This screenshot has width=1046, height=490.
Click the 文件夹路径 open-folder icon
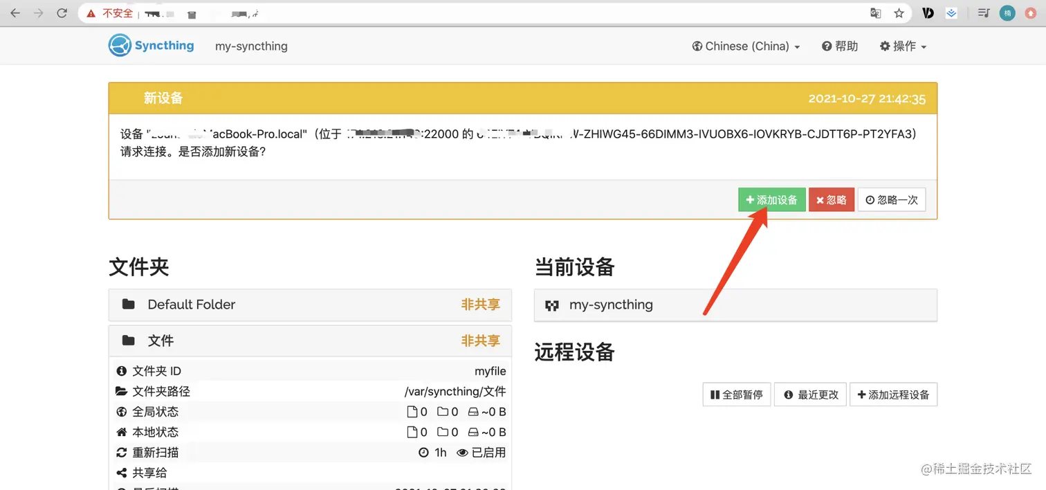pyautogui.click(x=122, y=391)
